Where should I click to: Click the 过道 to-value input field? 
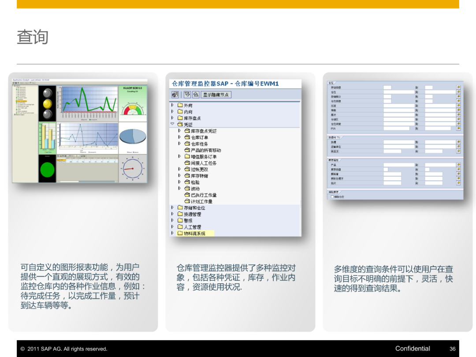440,105
